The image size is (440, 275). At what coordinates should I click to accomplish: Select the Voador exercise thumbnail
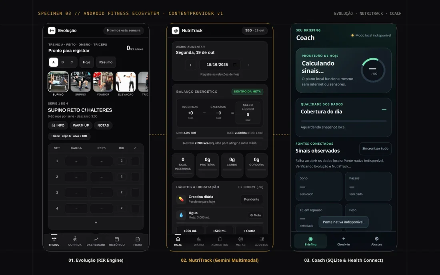tap(103, 82)
